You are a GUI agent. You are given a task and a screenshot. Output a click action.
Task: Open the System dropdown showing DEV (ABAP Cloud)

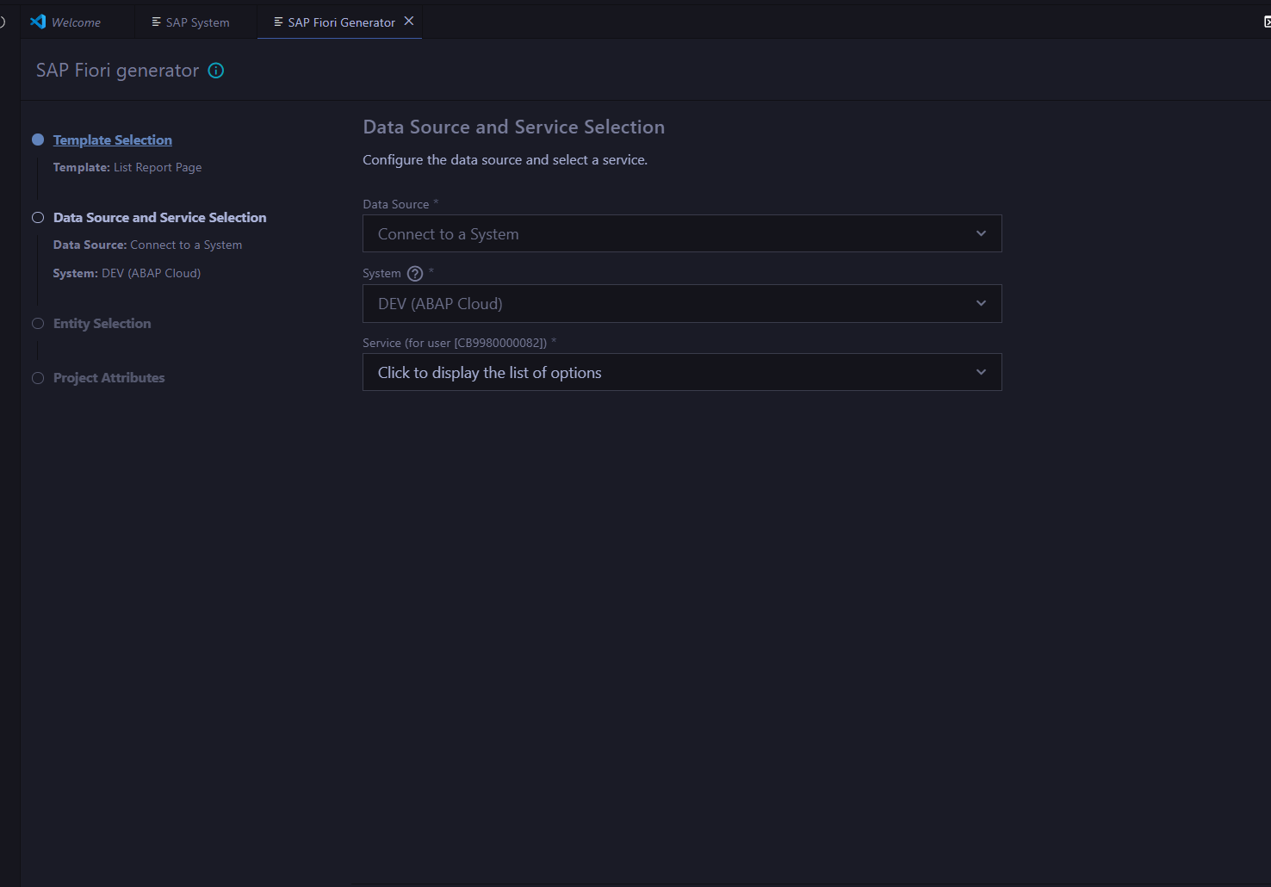[x=682, y=303]
